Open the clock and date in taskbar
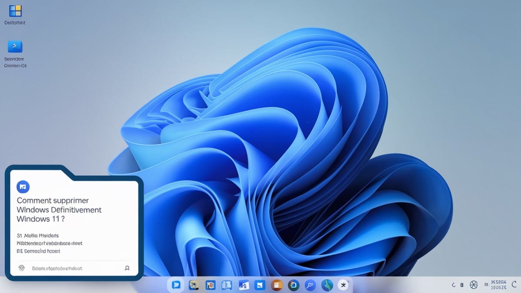Image resolution: width=521 pixels, height=293 pixels. pos(498,285)
